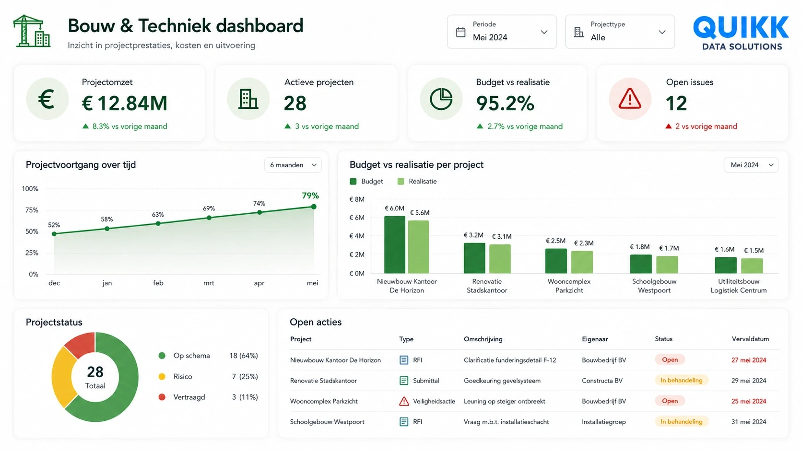Screen dimensions: 802x451
Task: Sort table by Eigenaar column header
Action: (595, 339)
